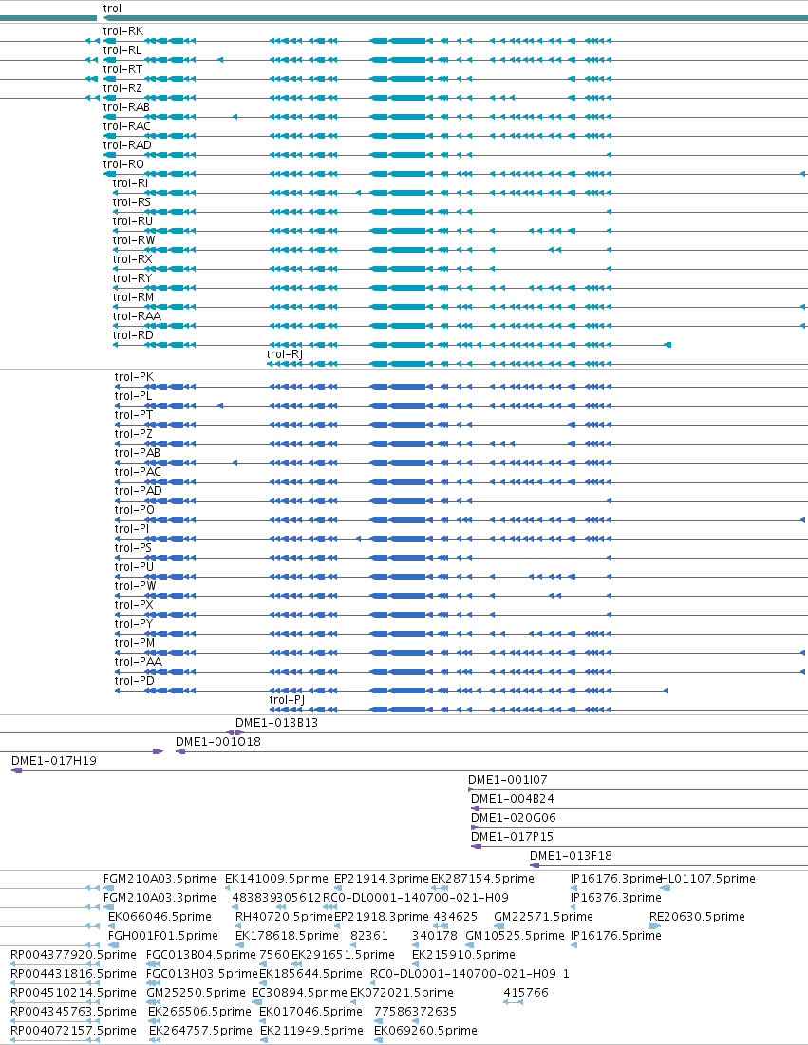Select the trol-RS transcript label
Screen dimensions: 808x1045
pos(132,202)
